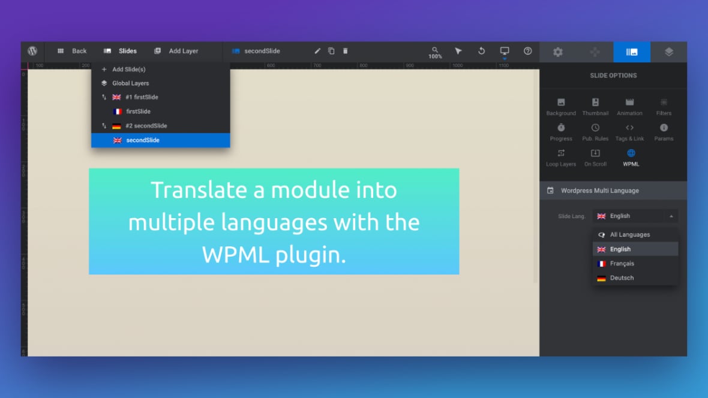Click the pencil rename slide icon
The height and width of the screenshot is (398, 708).
[x=317, y=51]
